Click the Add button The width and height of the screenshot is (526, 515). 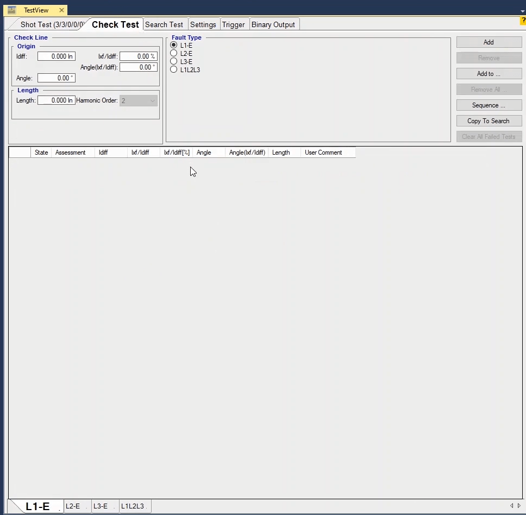(489, 42)
